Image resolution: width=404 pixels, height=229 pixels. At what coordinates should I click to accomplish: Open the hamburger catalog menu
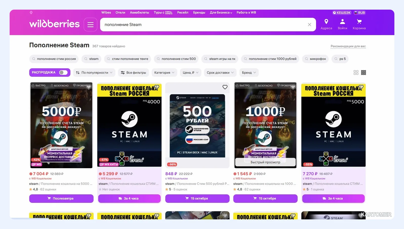(90, 25)
